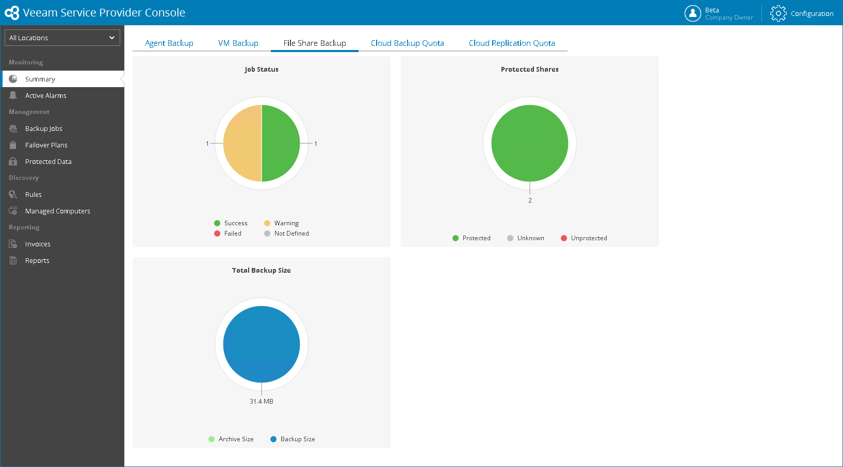Expand the All Locations dropdown
This screenshot has height=467, width=843.
click(x=62, y=38)
